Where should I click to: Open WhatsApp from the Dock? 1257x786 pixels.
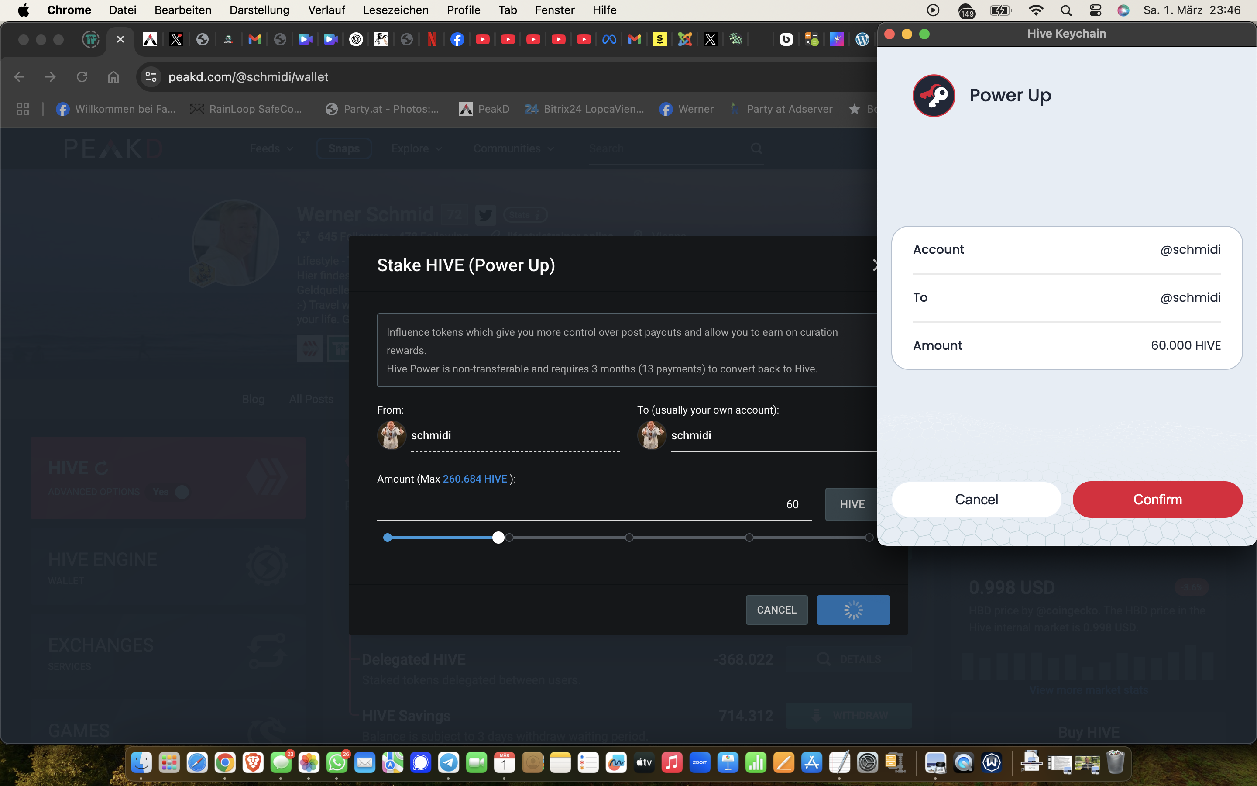pyautogui.click(x=337, y=762)
